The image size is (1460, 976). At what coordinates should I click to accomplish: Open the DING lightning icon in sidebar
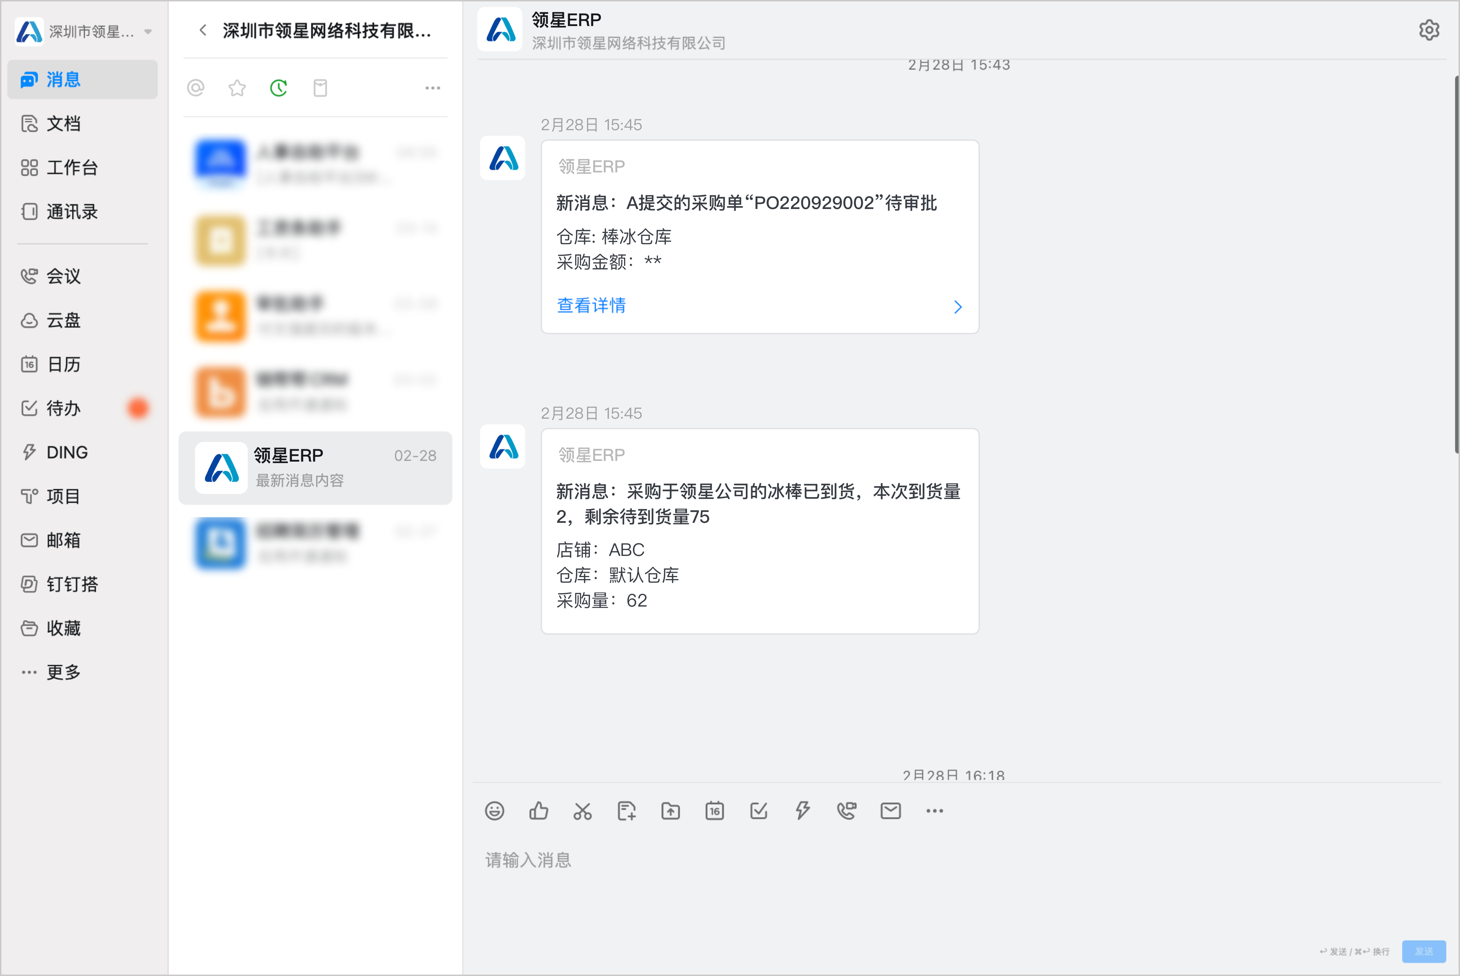click(x=29, y=452)
